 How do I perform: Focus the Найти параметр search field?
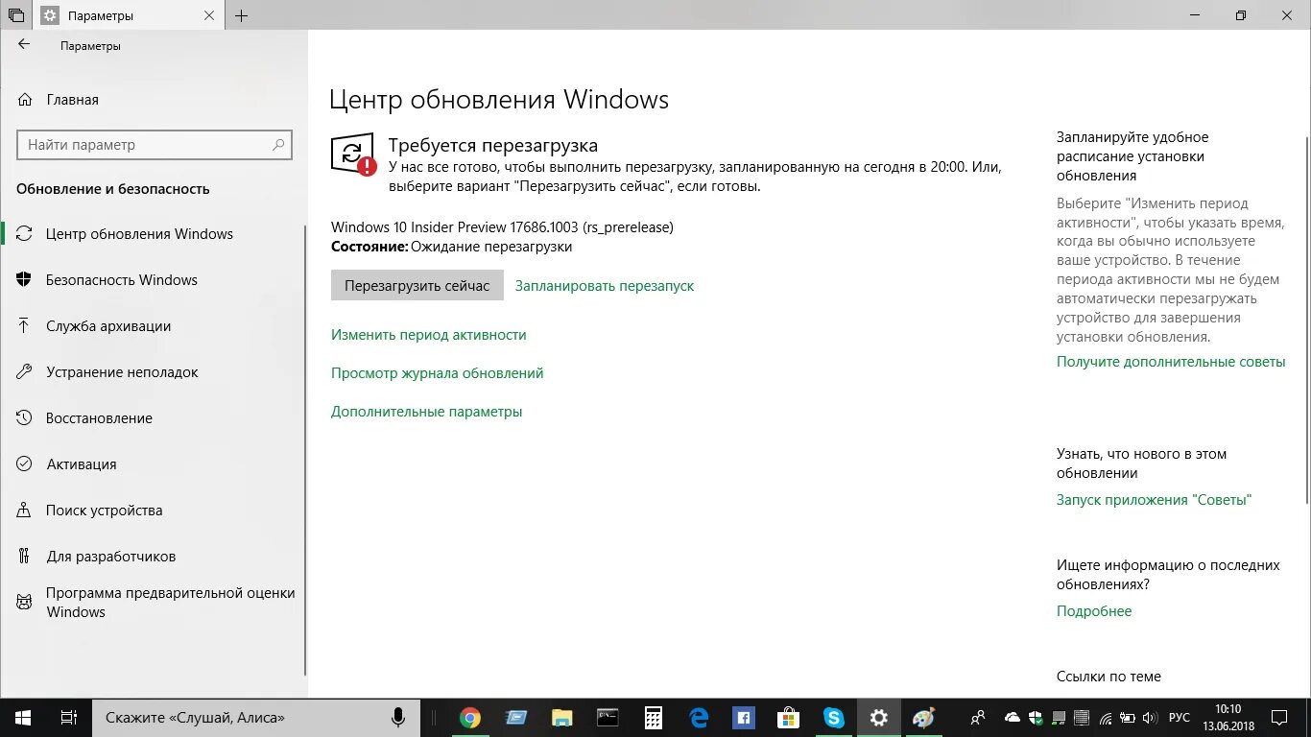(155, 145)
